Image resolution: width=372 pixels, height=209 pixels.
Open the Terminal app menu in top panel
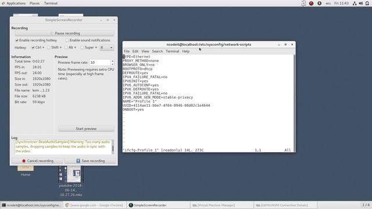[51, 3]
